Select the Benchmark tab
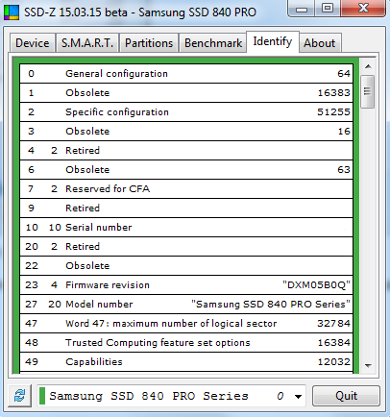This screenshot has height=417, width=390. (213, 43)
